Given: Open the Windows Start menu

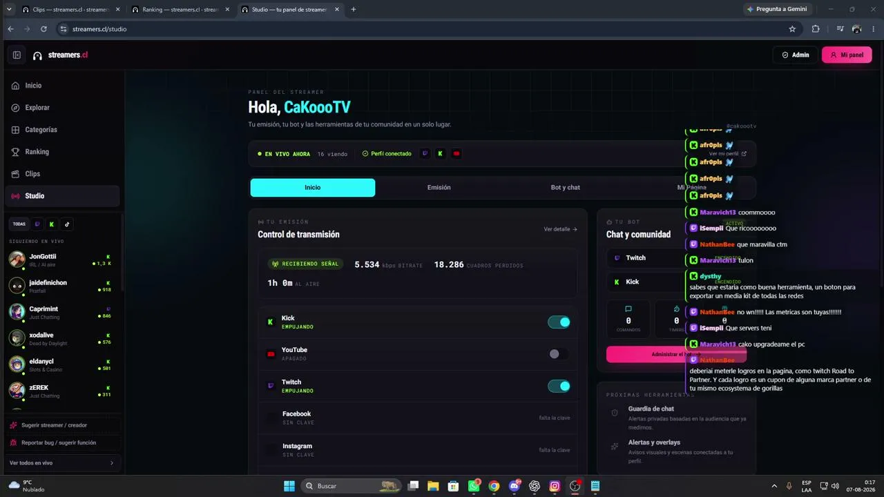Looking at the screenshot, I should pos(289,486).
